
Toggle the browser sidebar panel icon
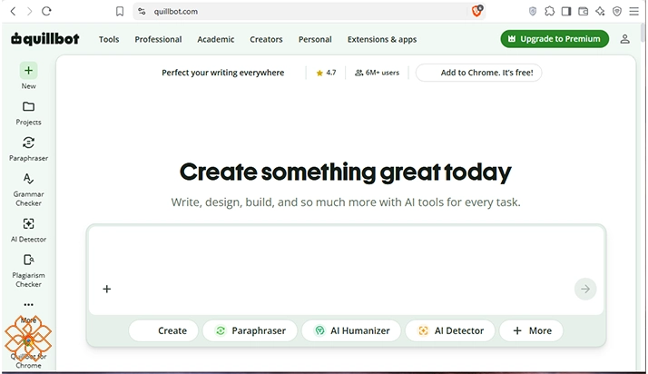tap(566, 11)
